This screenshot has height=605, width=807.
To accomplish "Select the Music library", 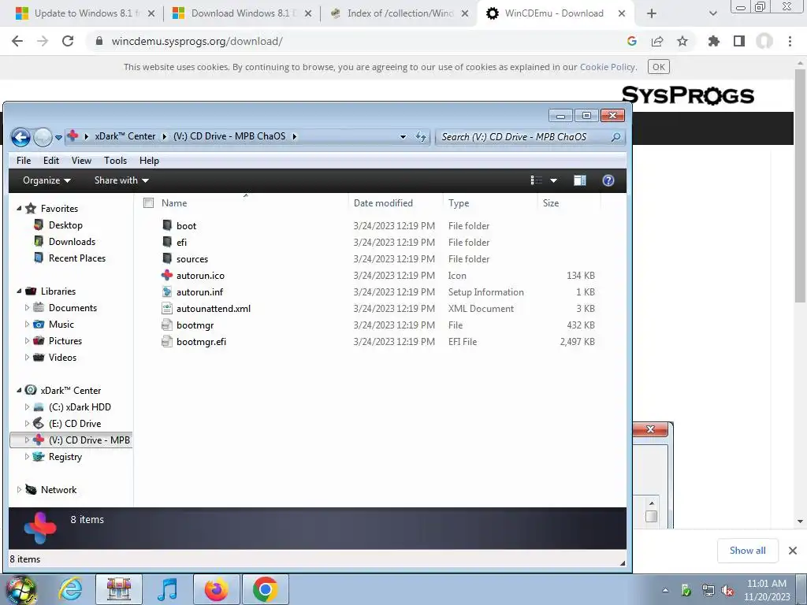I will point(61,324).
